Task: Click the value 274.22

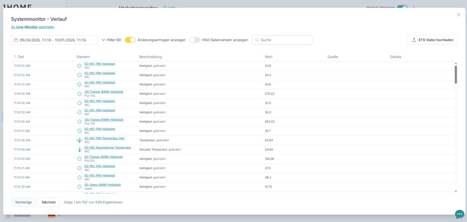Action: [x=269, y=93]
